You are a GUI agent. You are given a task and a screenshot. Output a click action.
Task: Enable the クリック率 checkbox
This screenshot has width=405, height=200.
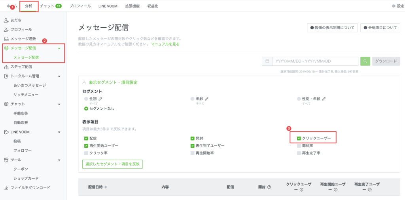pos(86,153)
